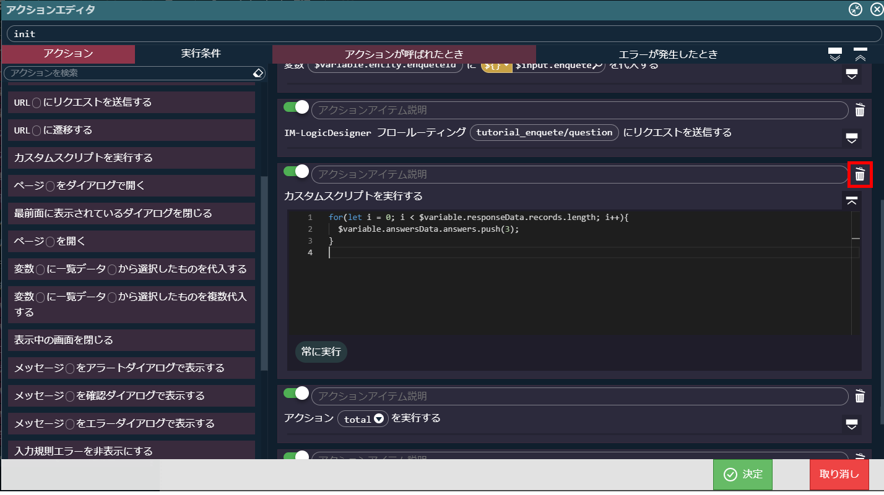Click the action list vertical scrollbar

pyautogui.click(x=263, y=272)
